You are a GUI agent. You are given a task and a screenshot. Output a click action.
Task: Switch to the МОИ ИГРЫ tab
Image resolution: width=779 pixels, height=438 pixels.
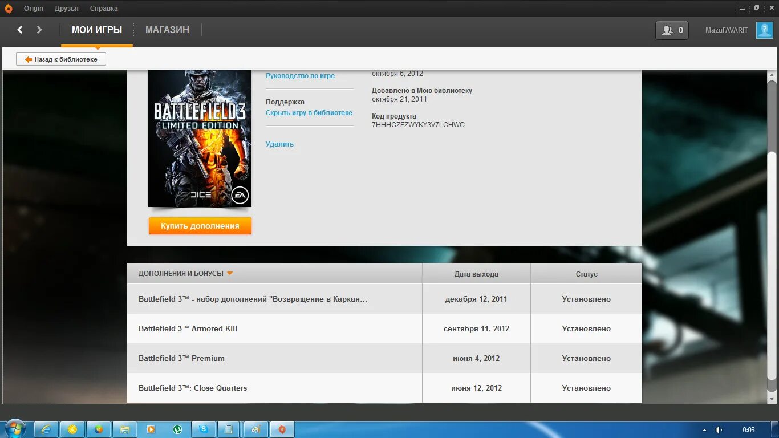coord(97,30)
